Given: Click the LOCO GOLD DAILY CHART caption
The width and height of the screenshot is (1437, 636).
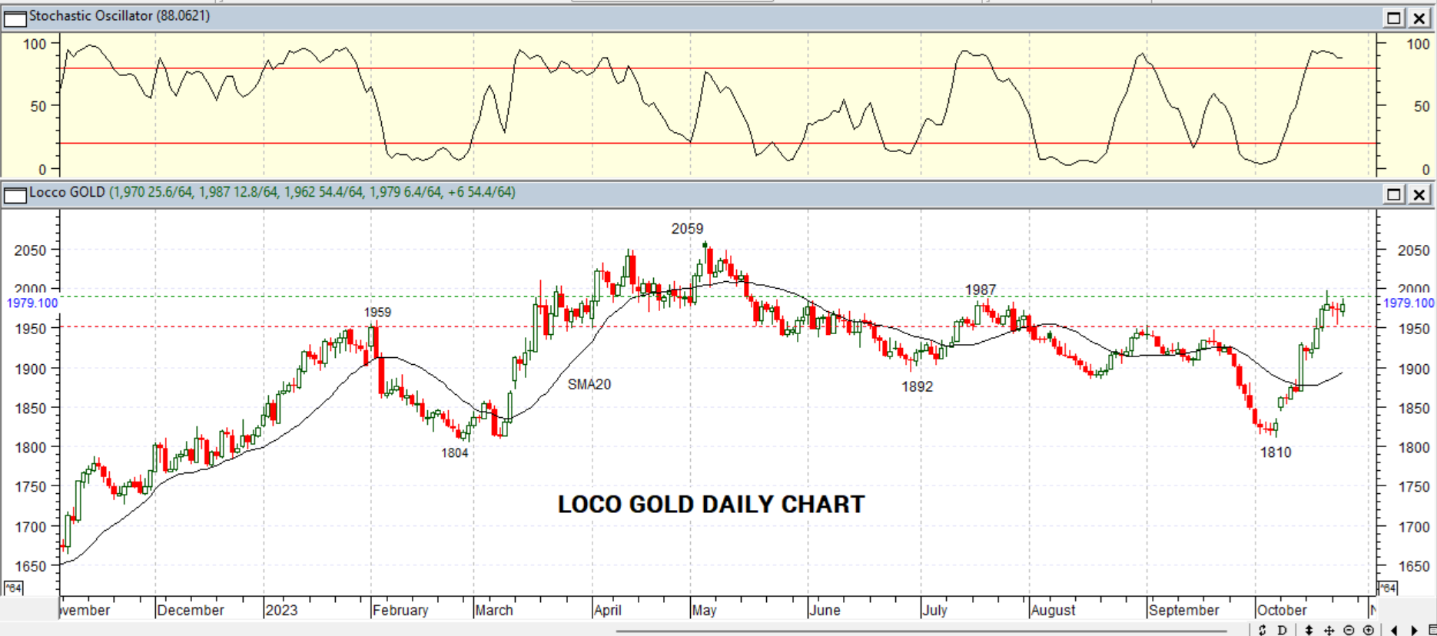Looking at the screenshot, I should point(711,505).
